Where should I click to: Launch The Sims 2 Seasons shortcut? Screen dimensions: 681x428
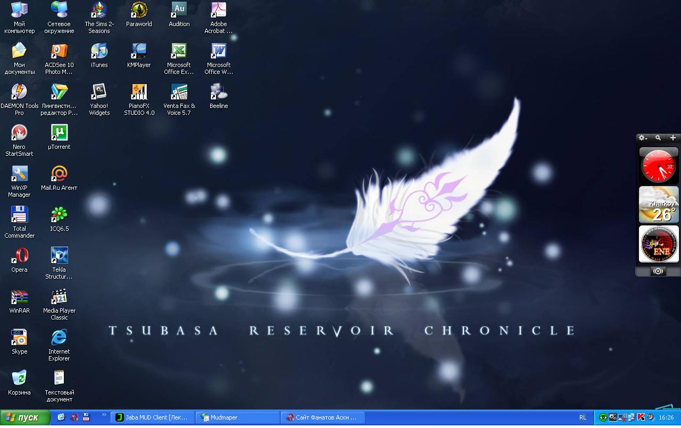coord(99,18)
